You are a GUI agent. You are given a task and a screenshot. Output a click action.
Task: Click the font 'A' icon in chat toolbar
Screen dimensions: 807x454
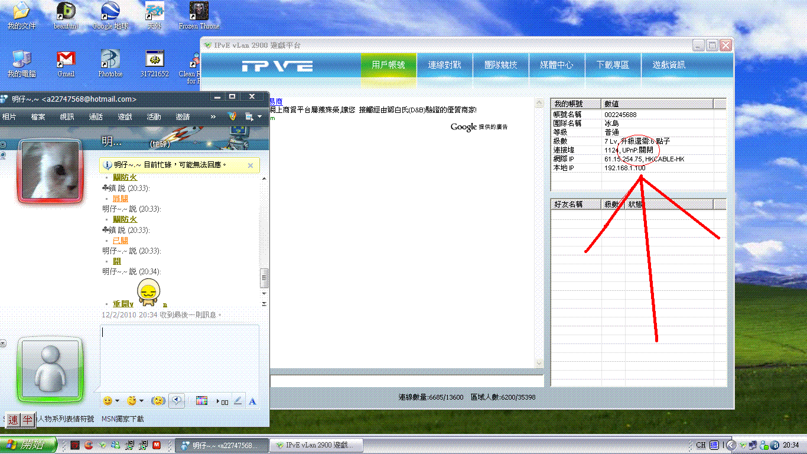(x=252, y=401)
